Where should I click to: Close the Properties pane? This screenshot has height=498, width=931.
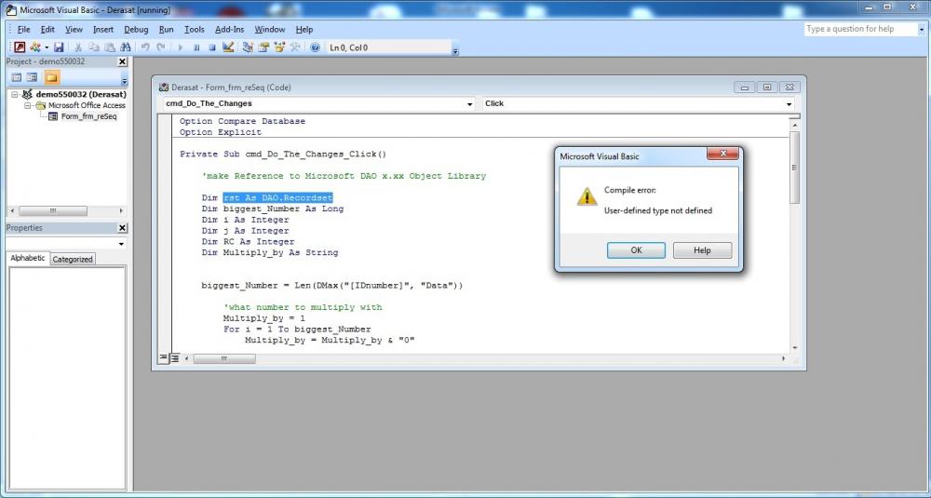pos(122,228)
